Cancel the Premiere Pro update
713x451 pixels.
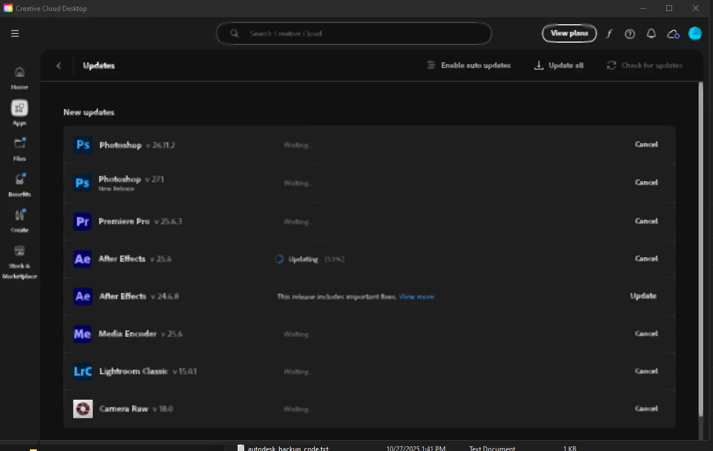[x=646, y=221]
